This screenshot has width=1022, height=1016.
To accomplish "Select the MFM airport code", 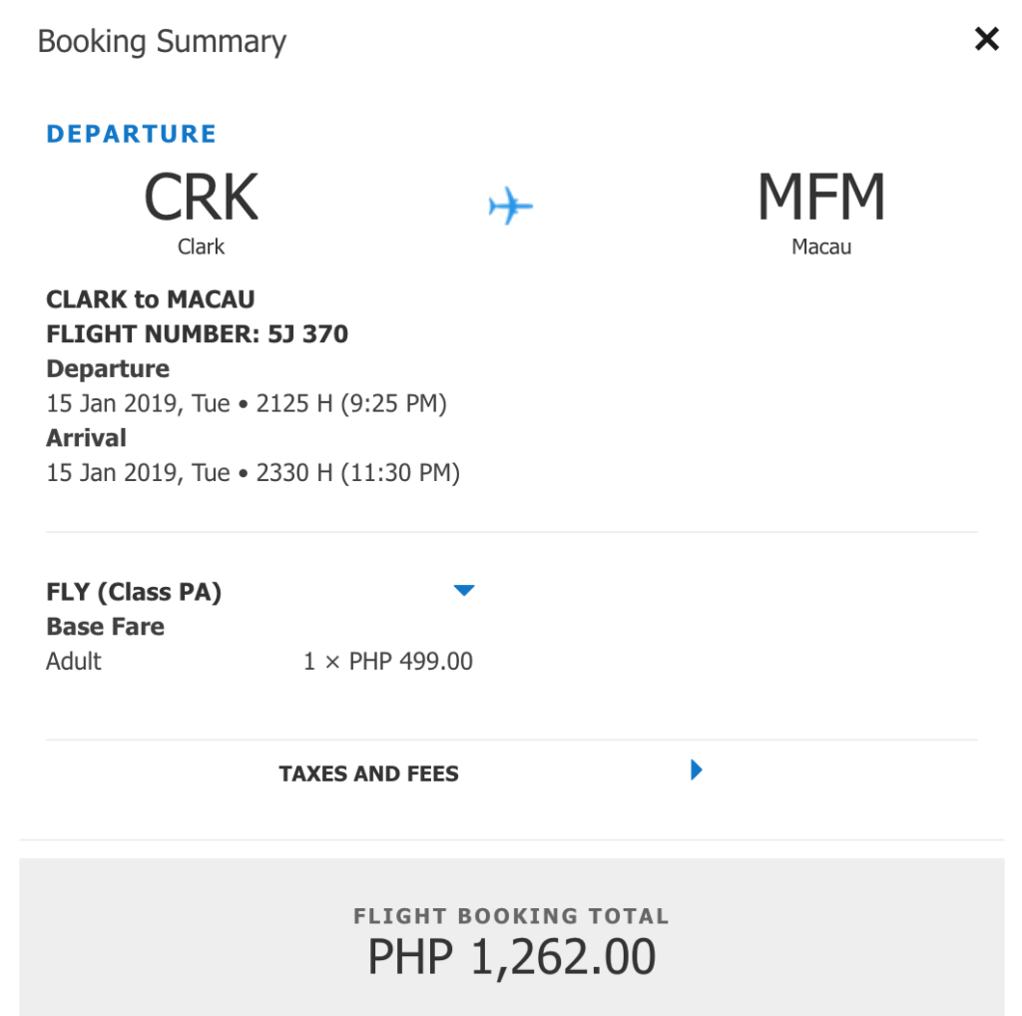I will pyautogui.click(x=821, y=197).
